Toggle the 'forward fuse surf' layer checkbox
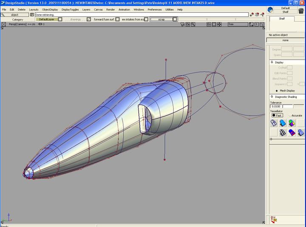 89,19
